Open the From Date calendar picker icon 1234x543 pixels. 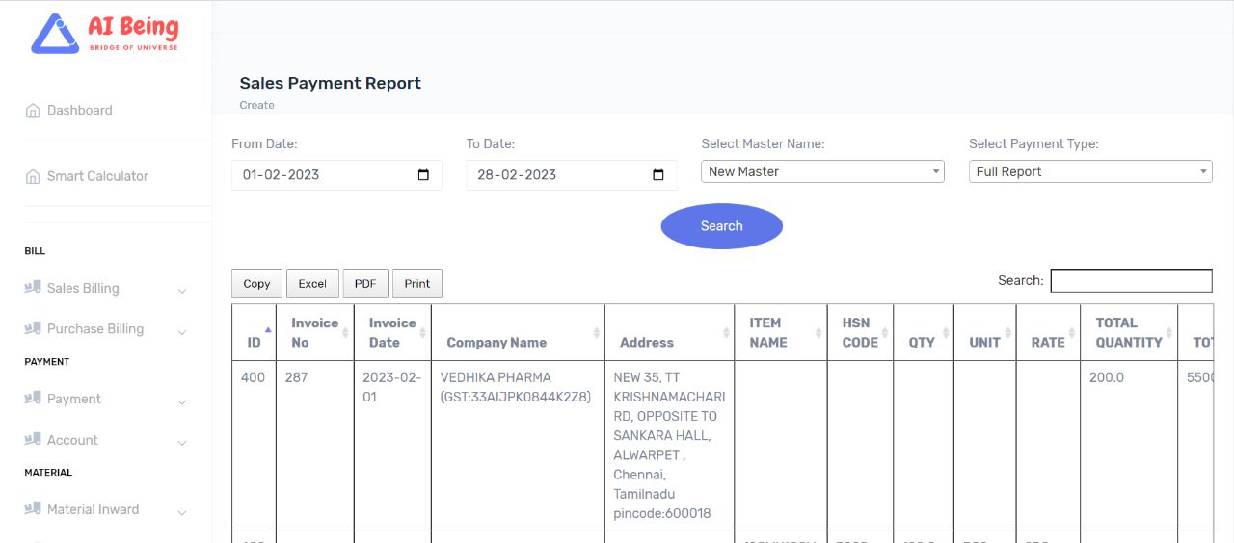[x=423, y=175]
